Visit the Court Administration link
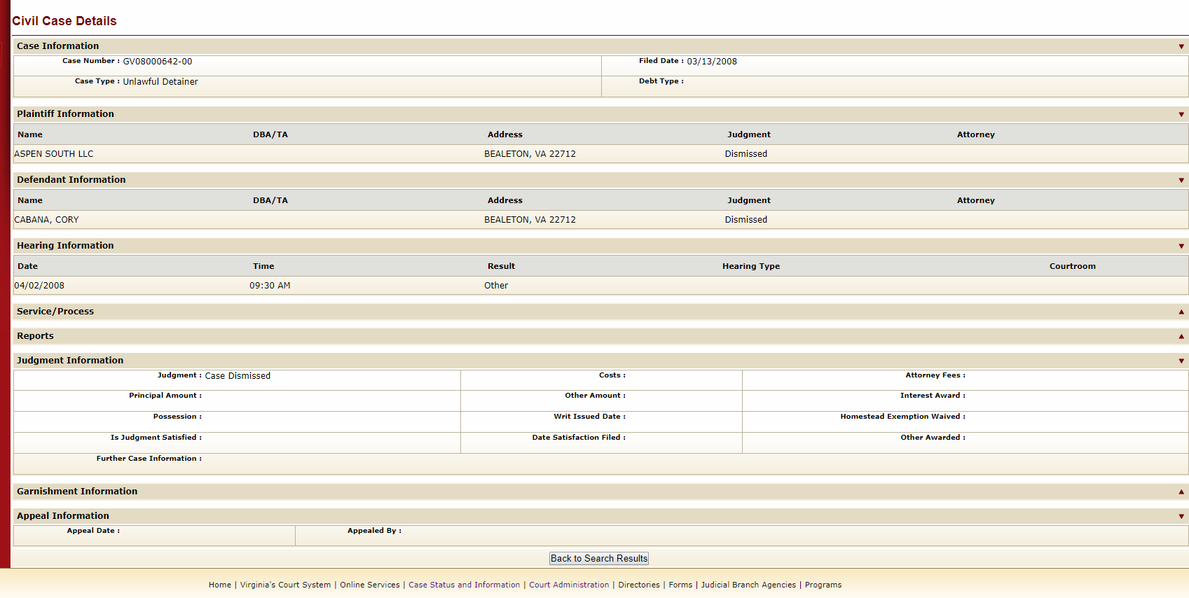The width and height of the screenshot is (1189, 598). [569, 585]
